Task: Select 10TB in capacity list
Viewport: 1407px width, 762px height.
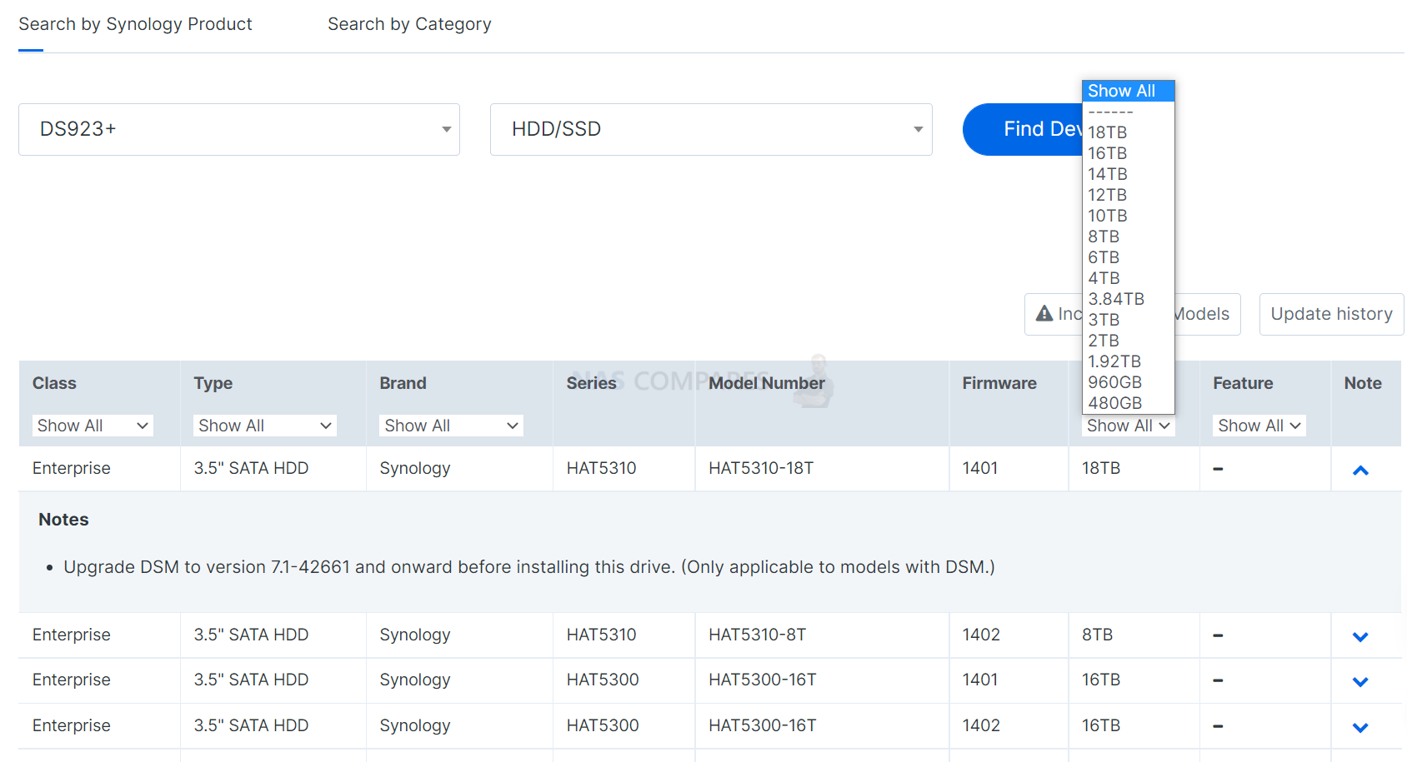Action: coord(1129,216)
